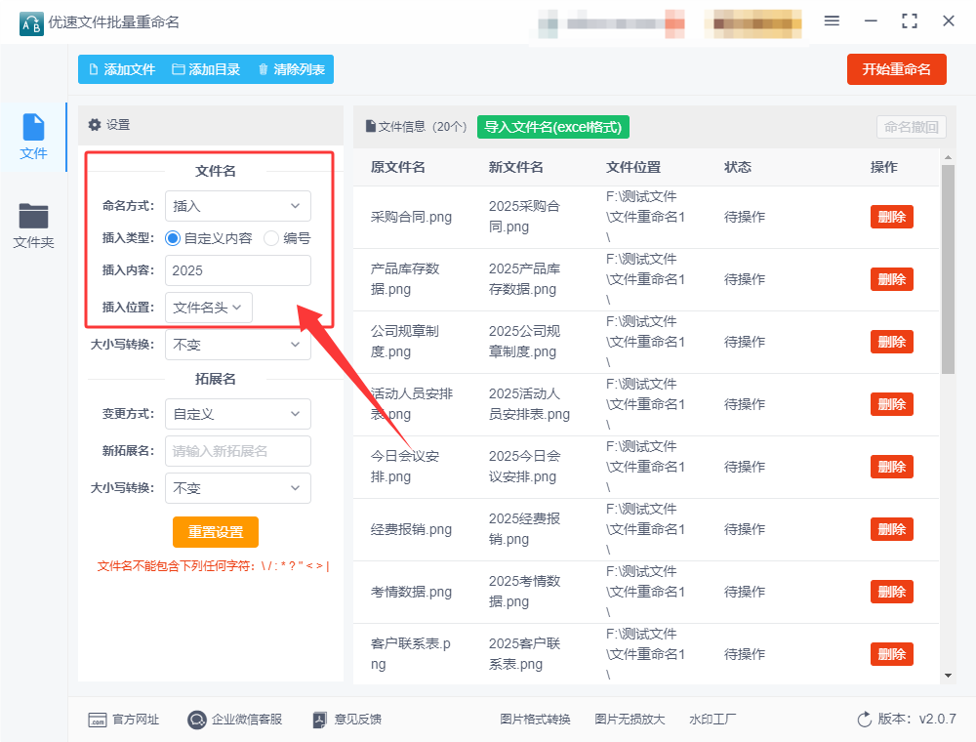
Task: Delete the 考情数据.png row
Action: click(x=891, y=592)
